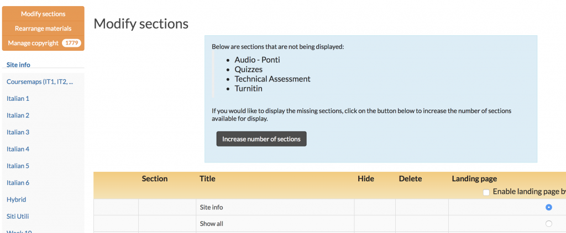Click the Section column header
Viewport: 566px width, 233px height.
tap(155, 178)
